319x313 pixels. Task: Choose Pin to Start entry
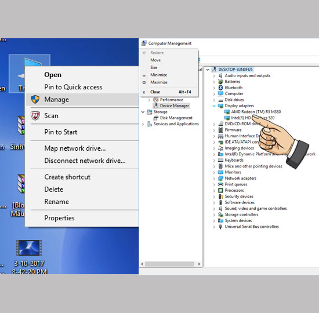click(61, 132)
